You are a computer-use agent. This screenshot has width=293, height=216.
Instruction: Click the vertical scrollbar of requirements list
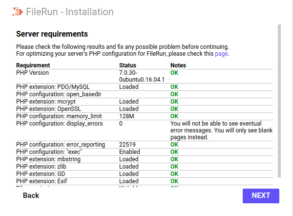click(279, 101)
